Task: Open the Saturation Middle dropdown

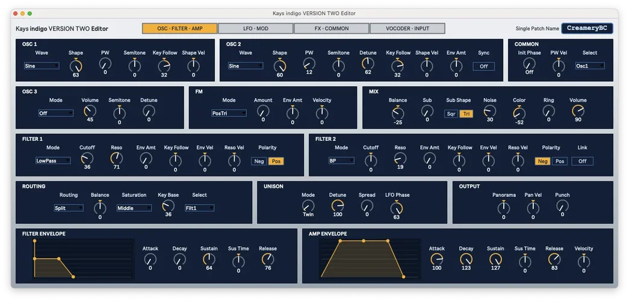Action: 134,208
